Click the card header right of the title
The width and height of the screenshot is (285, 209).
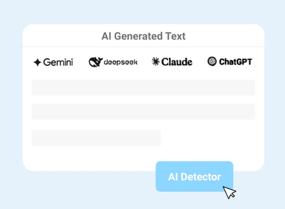[226, 36]
